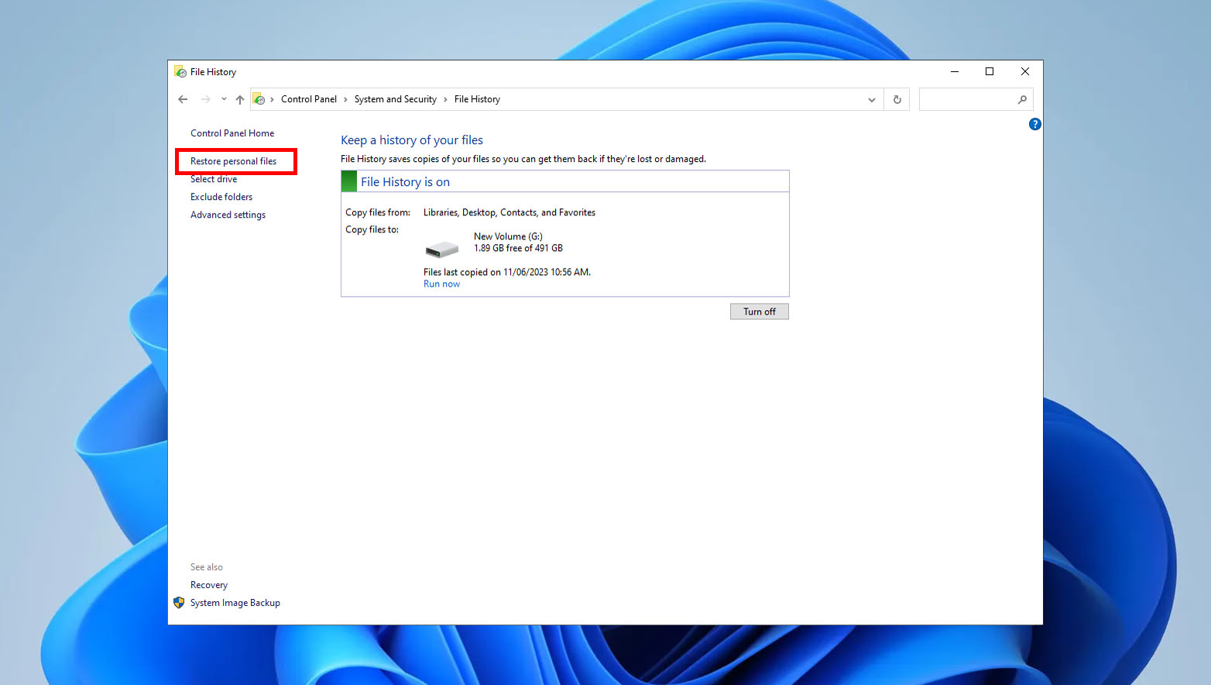
Task: Click inside the search input field
Action: coord(968,99)
